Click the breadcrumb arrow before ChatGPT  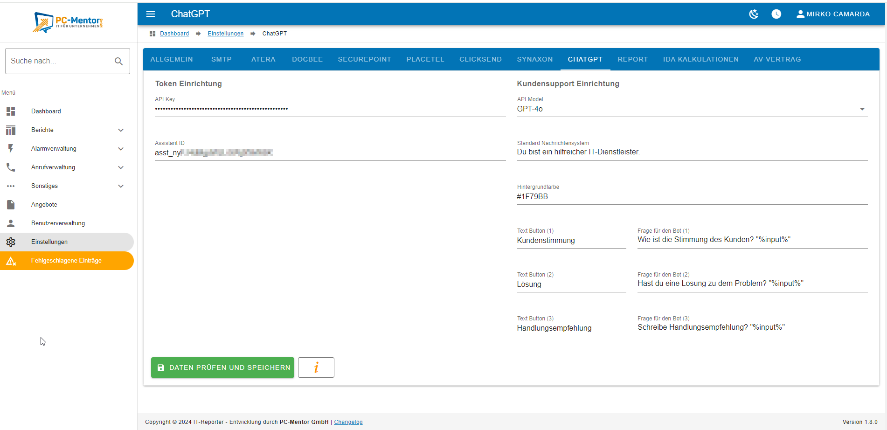pos(253,34)
